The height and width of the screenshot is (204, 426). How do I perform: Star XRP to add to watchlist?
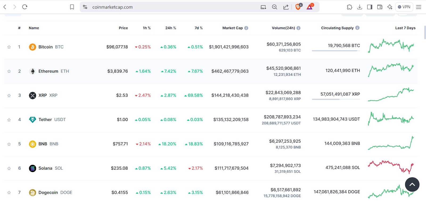(9, 95)
